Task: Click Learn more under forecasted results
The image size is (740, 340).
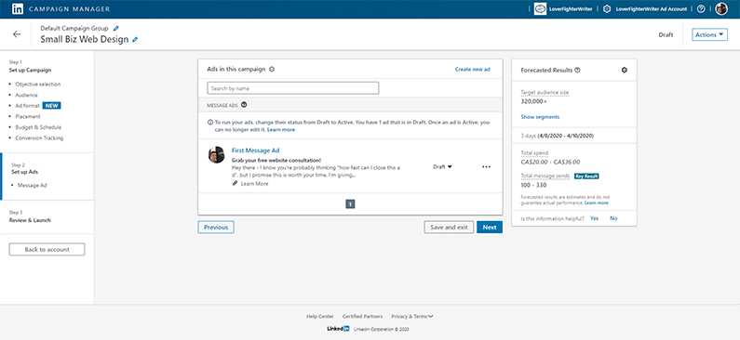Action: point(597,203)
